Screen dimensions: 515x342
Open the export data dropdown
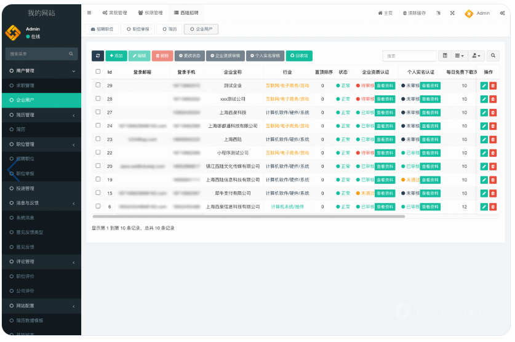coord(477,56)
